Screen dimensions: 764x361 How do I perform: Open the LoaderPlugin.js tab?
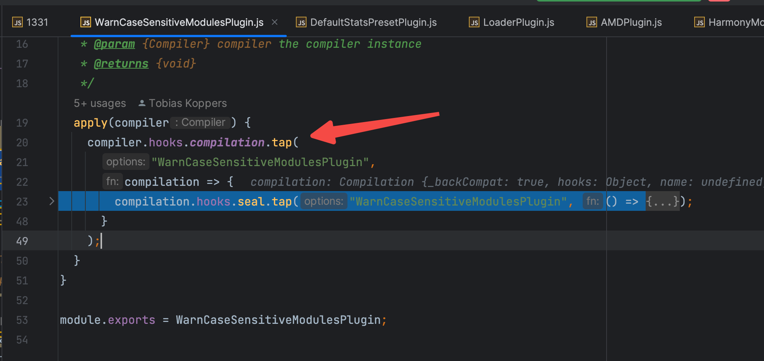(518, 23)
